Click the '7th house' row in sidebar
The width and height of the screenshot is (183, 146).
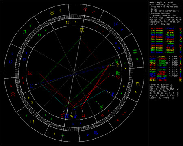click(x=163, y=41)
